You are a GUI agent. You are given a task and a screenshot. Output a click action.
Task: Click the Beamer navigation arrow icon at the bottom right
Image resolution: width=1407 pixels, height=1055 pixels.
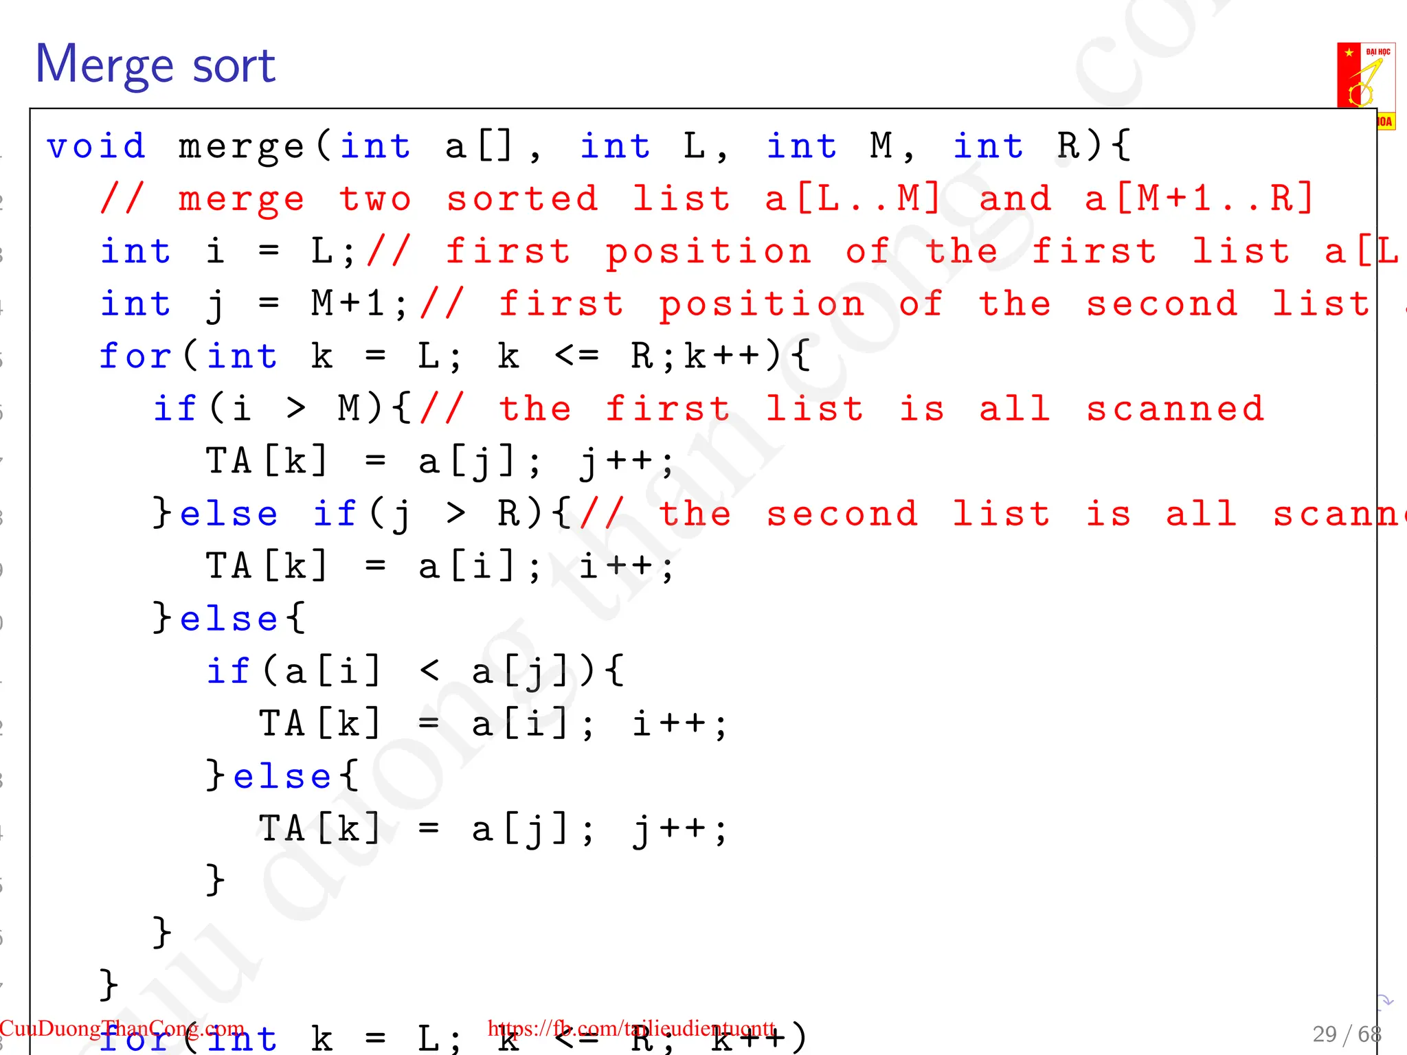coord(1385,1001)
